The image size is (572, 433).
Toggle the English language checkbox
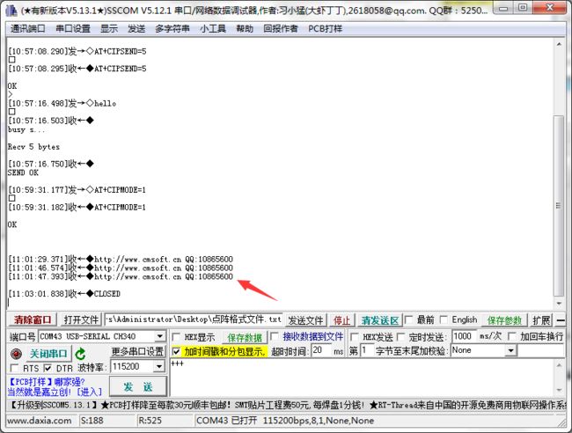(x=444, y=320)
